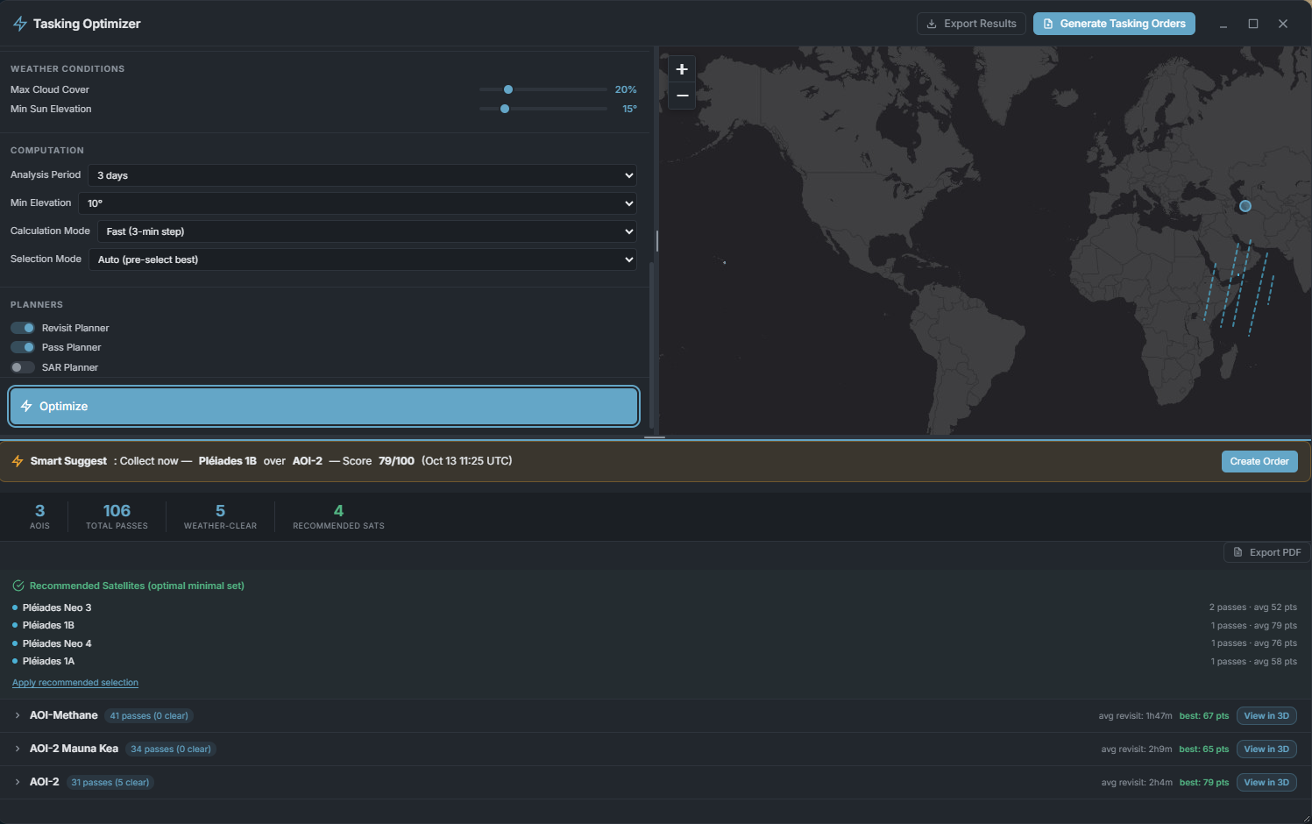Viewport: 1312px width, 824px height.
Task: Expand the AOI-Methane row
Action: coord(18,716)
